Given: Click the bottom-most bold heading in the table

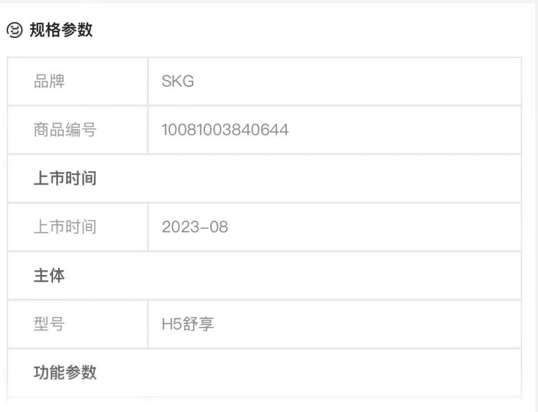Looking at the screenshot, I should click(65, 373).
